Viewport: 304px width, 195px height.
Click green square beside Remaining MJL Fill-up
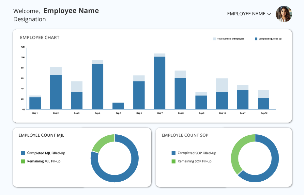click(x=23, y=161)
